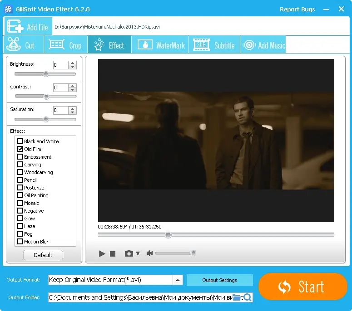
Task: Decrease Brightness with down arrow
Action: [x=72, y=67]
